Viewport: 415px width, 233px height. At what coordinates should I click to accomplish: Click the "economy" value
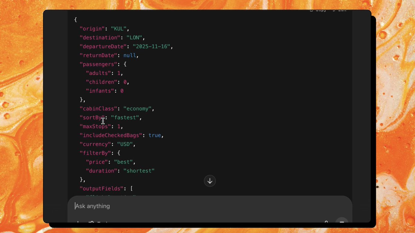(x=137, y=109)
